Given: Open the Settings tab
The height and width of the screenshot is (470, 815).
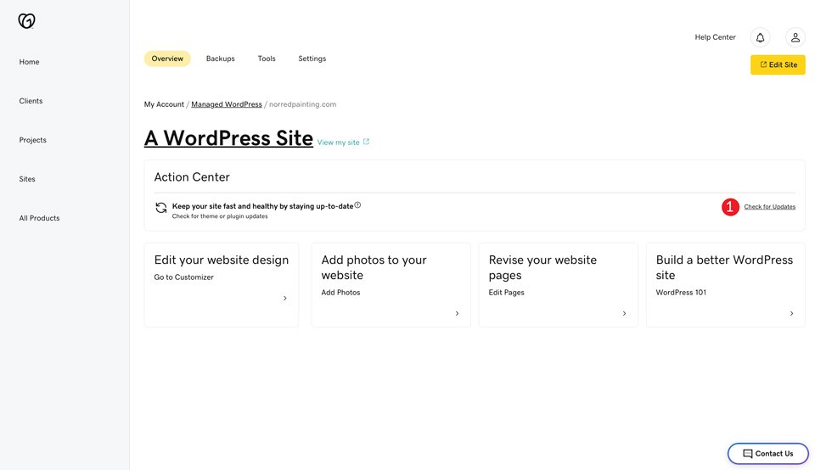Looking at the screenshot, I should 312,59.
